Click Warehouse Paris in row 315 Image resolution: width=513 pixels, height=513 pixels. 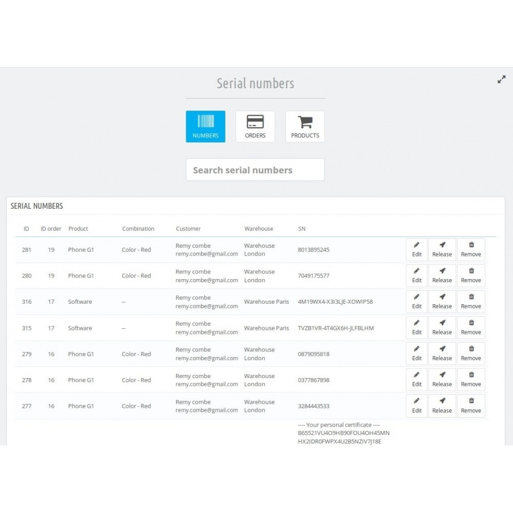click(x=266, y=328)
